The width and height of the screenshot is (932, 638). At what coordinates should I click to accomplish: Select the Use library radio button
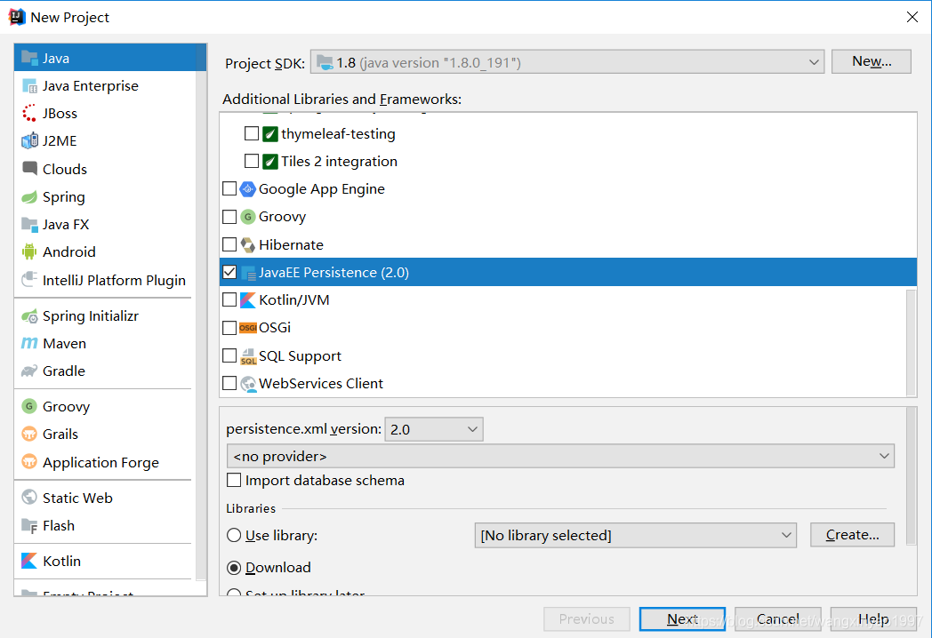pyautogui.click(x=234, y=535)
